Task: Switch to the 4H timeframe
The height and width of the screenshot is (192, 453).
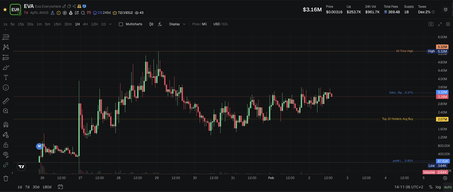Action: point(85,24)
